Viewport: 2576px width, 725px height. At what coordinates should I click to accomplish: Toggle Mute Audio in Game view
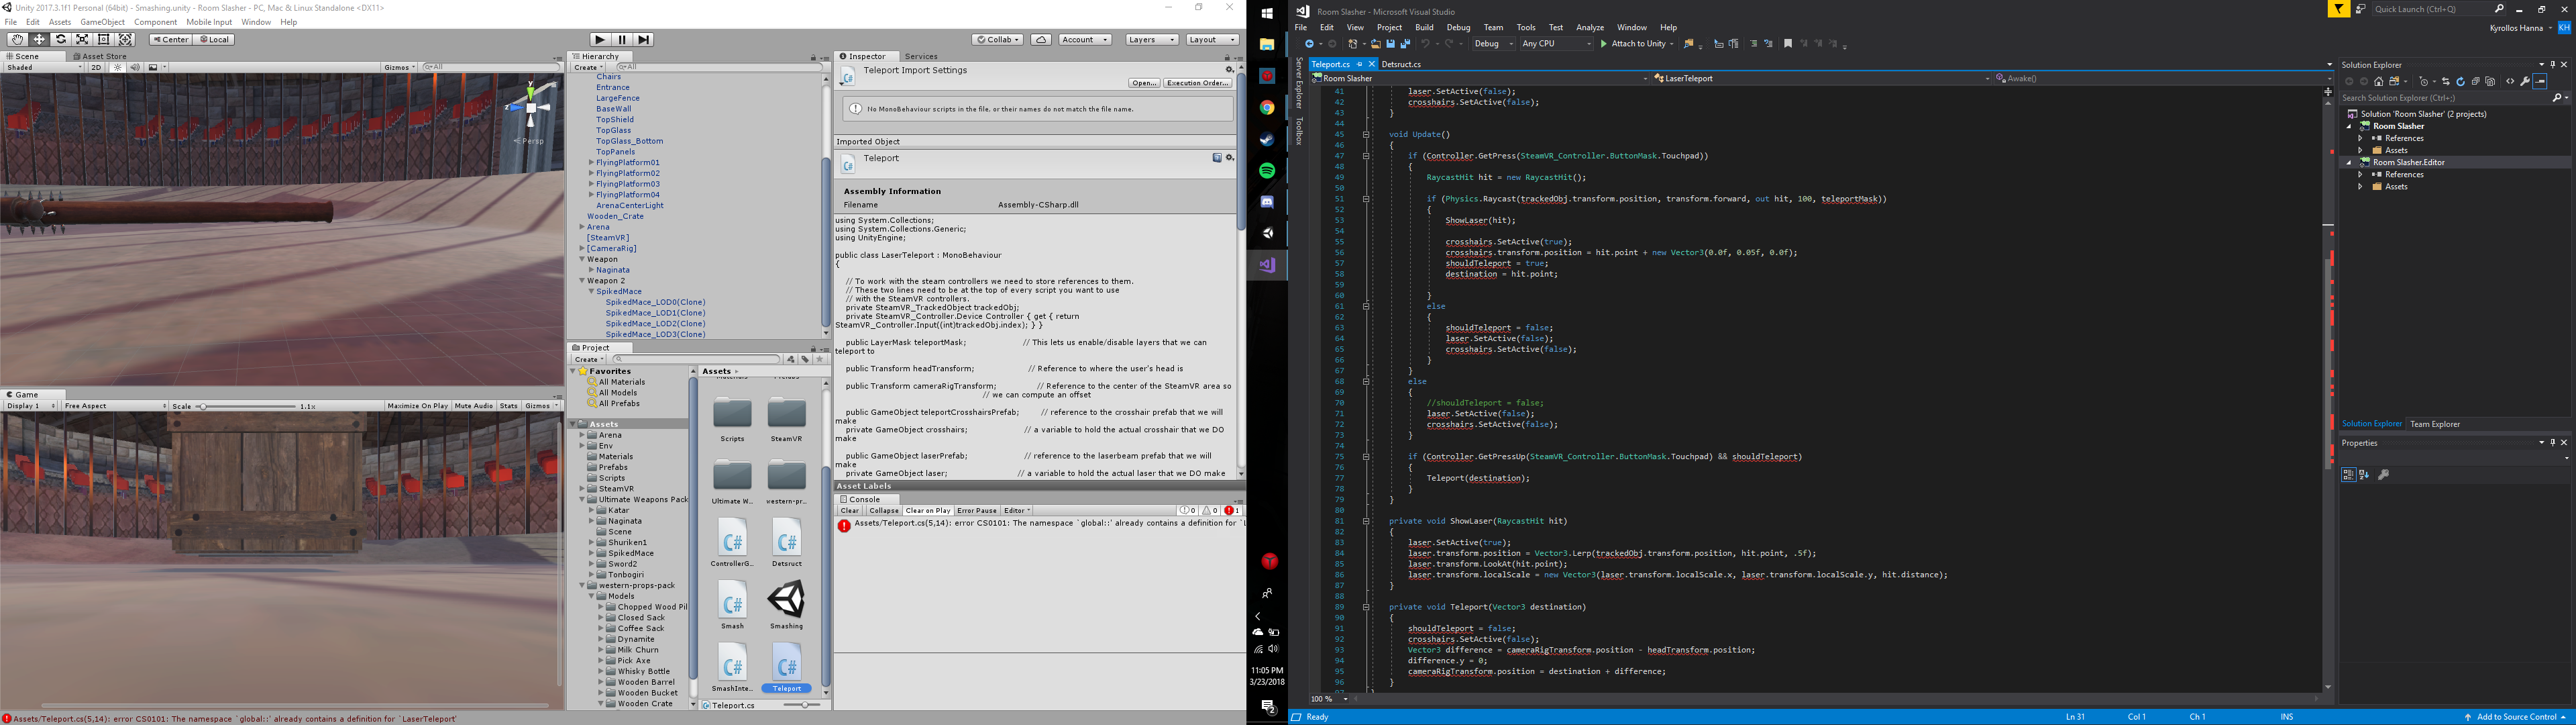474,405
